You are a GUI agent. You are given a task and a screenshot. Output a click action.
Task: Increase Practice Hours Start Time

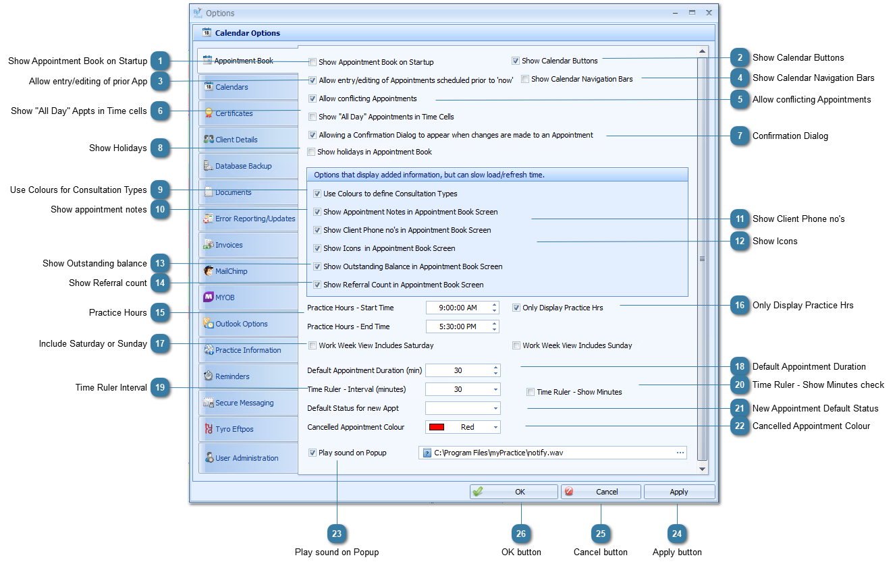click(495, 305)
